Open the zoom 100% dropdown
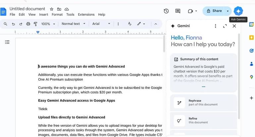 coord(48,24)
